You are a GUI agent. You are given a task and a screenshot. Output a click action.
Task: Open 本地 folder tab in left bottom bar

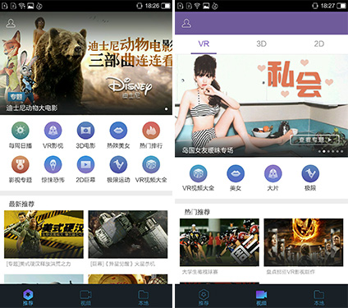(144, 297)
